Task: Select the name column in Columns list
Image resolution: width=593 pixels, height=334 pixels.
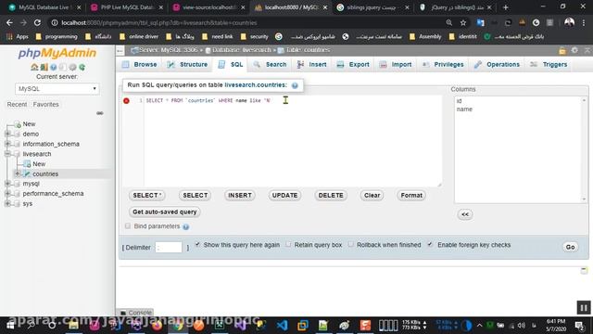Action: pyautogui.click(x=464, y=109)
